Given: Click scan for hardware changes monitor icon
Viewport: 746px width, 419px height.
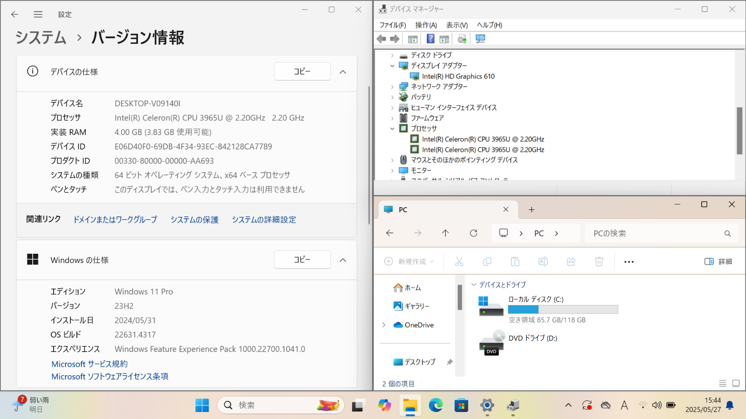Looking at the screenshot, I should pos(480,39).
